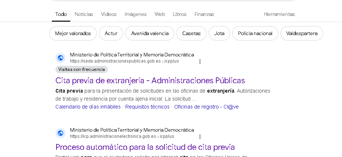Open Oficinas de registro - Cl@ve sitelink
342x157 pixels.
pyautogui.click(x=207, y=107)
